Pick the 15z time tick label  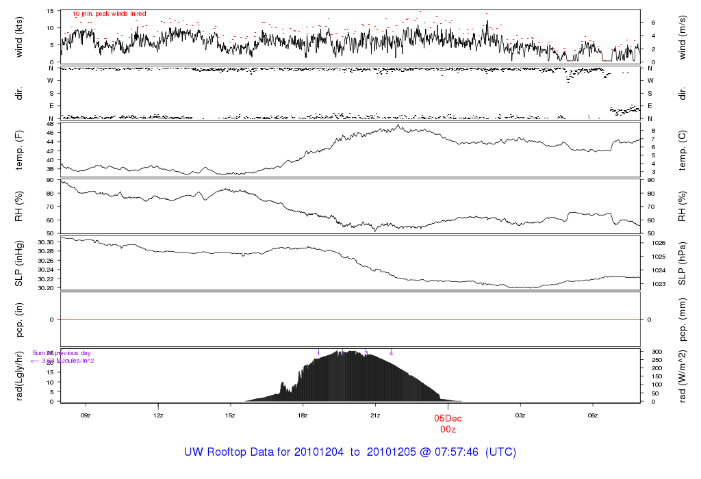tap(231, 414)
